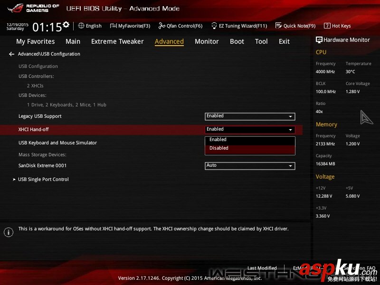Click the info icon beside help text
The width and height of the screenshot is (380, 285).
click(9, 232)
